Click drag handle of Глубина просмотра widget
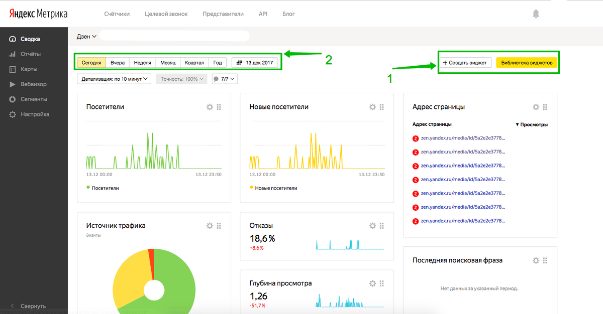 point(382,283)
